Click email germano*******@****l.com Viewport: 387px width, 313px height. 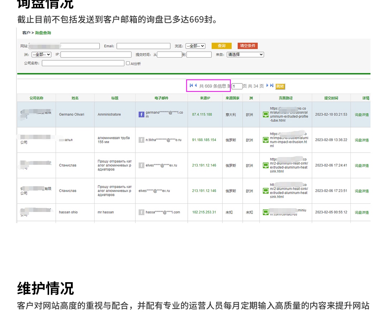coord(164,115)
